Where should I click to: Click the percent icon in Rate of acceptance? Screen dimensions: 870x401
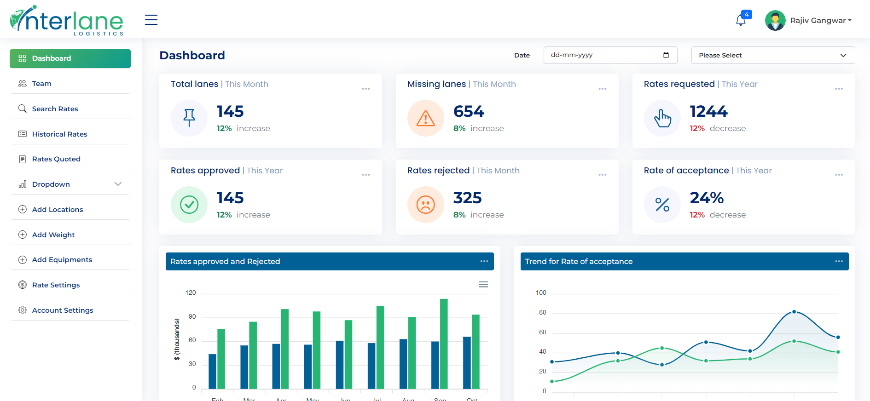(662, 205)
